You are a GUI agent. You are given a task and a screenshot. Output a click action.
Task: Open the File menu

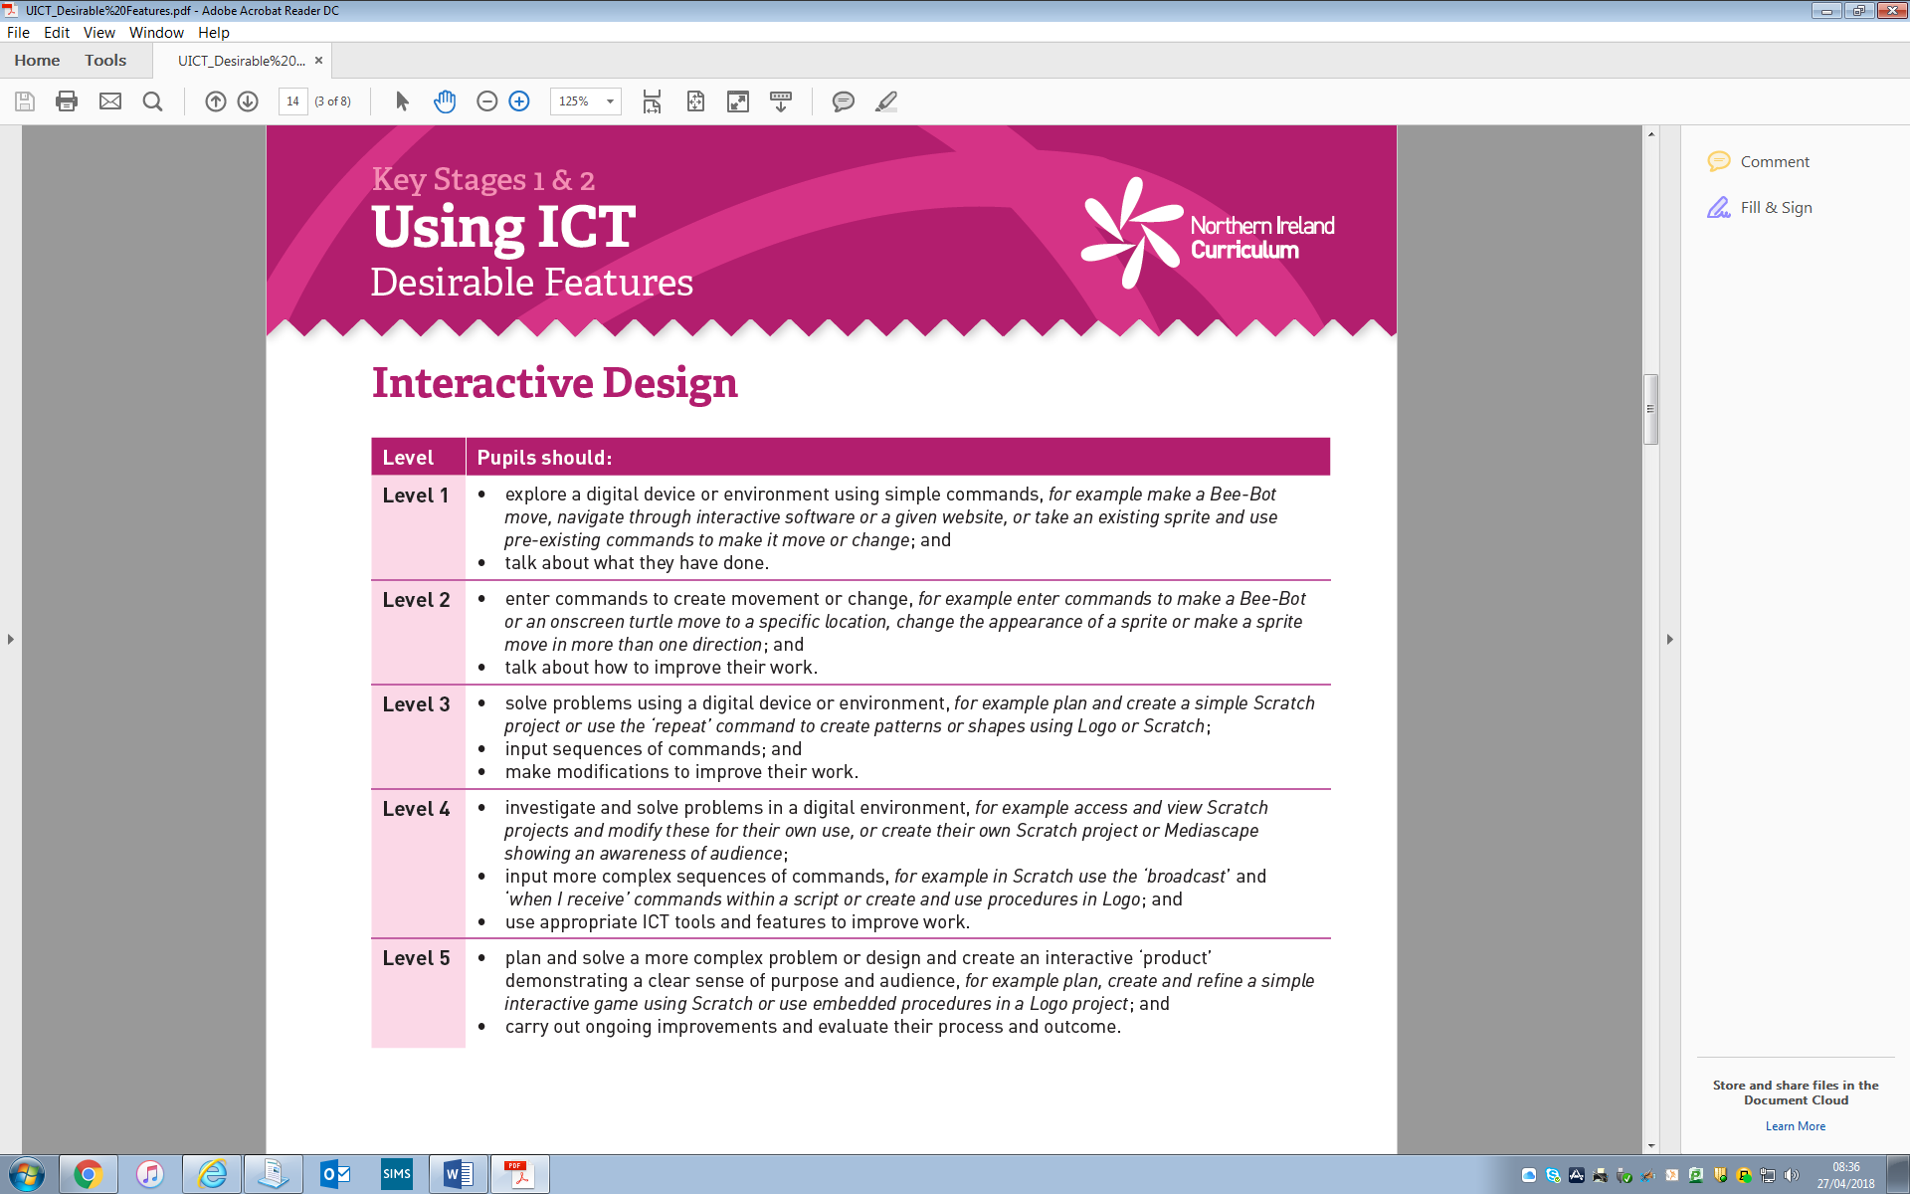tap(18, 32)
